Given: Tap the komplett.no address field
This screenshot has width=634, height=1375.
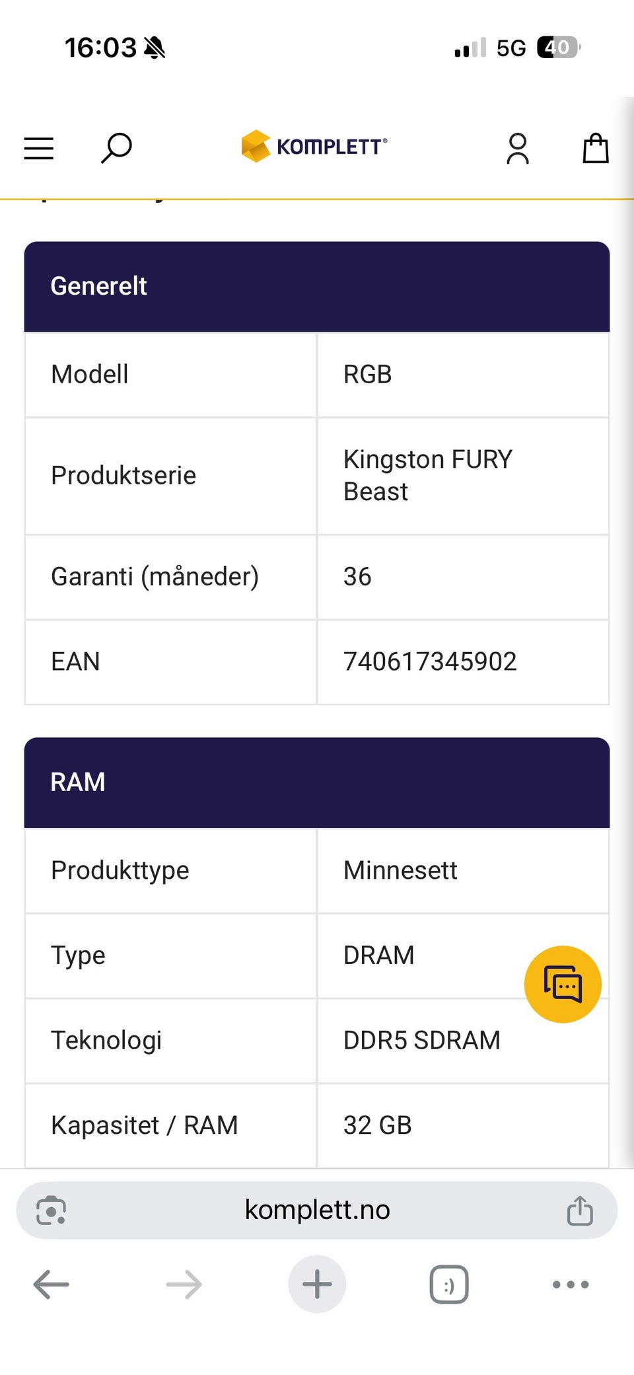Looking at the screenshot, I should point(317,1210).
